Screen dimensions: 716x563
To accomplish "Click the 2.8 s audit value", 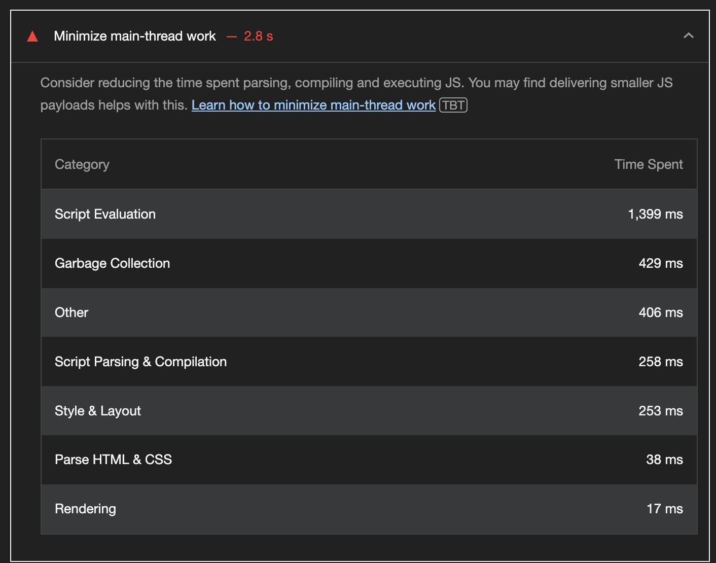I will [258, 36].
